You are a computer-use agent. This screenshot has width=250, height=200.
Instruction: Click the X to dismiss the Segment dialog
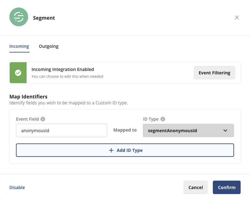(237, 17)
